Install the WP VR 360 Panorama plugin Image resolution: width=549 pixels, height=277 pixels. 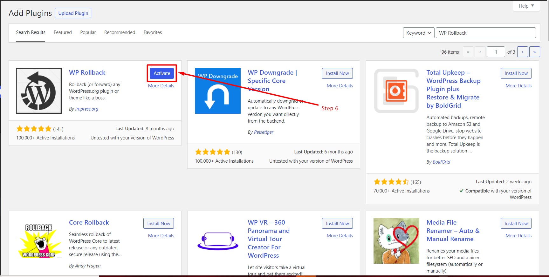pos(337,223)
